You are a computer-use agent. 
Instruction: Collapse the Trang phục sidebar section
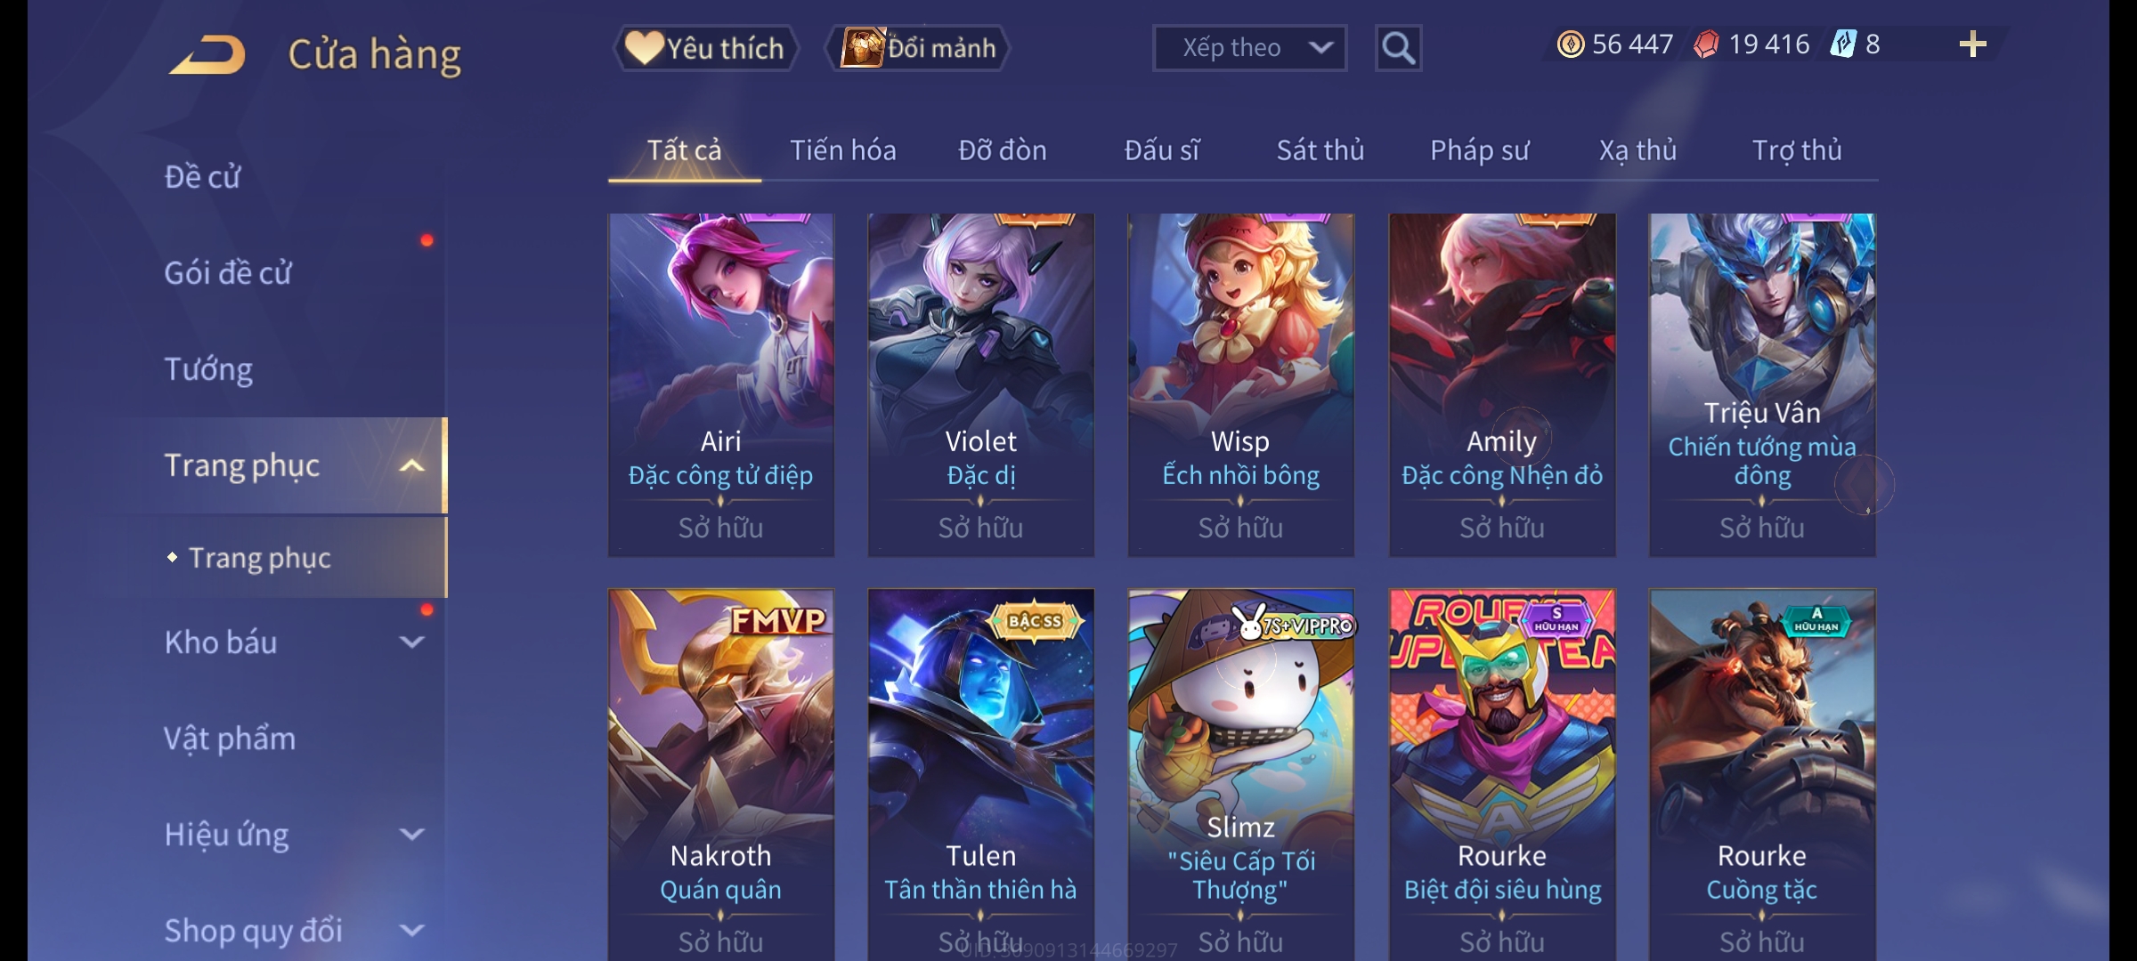[x=411, y=465]
